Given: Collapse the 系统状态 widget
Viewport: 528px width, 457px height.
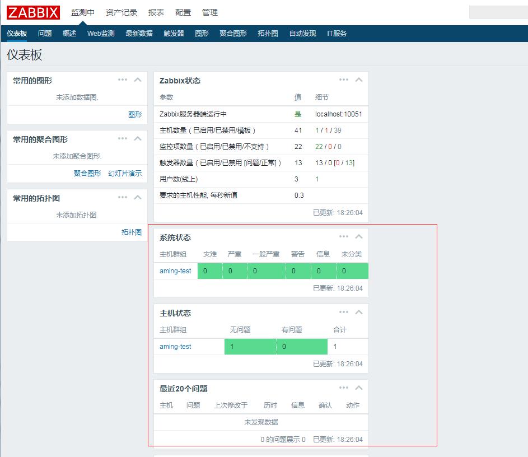Looking at the screenshot, I should tap(359, 237).
